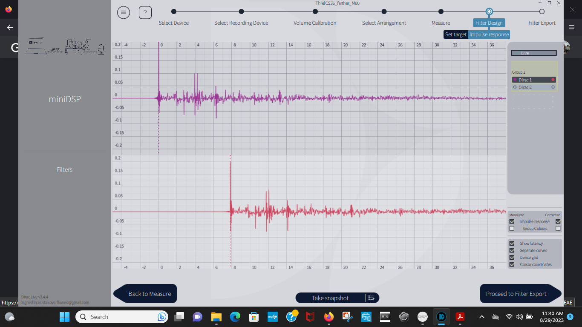The image size is (582, 327).
Task: Click Firefox logo in background window
Action: (9, 9)
